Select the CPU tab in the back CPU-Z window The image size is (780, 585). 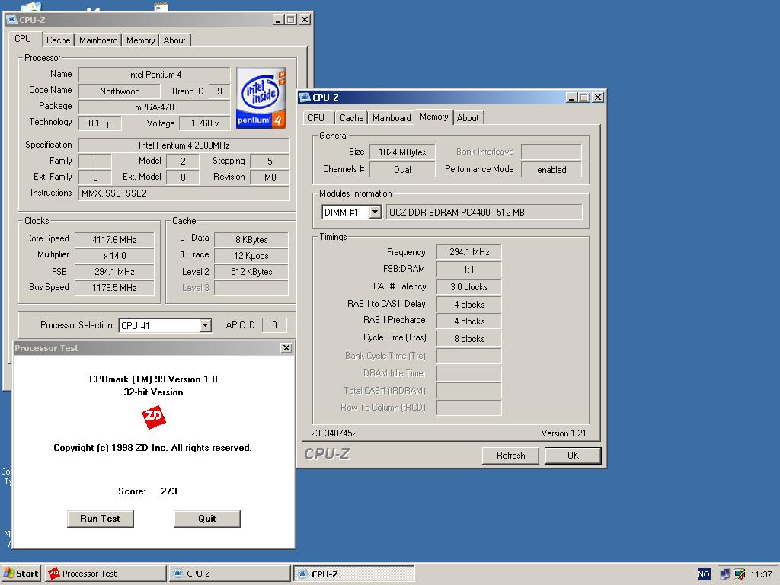(x=23, y=39)
